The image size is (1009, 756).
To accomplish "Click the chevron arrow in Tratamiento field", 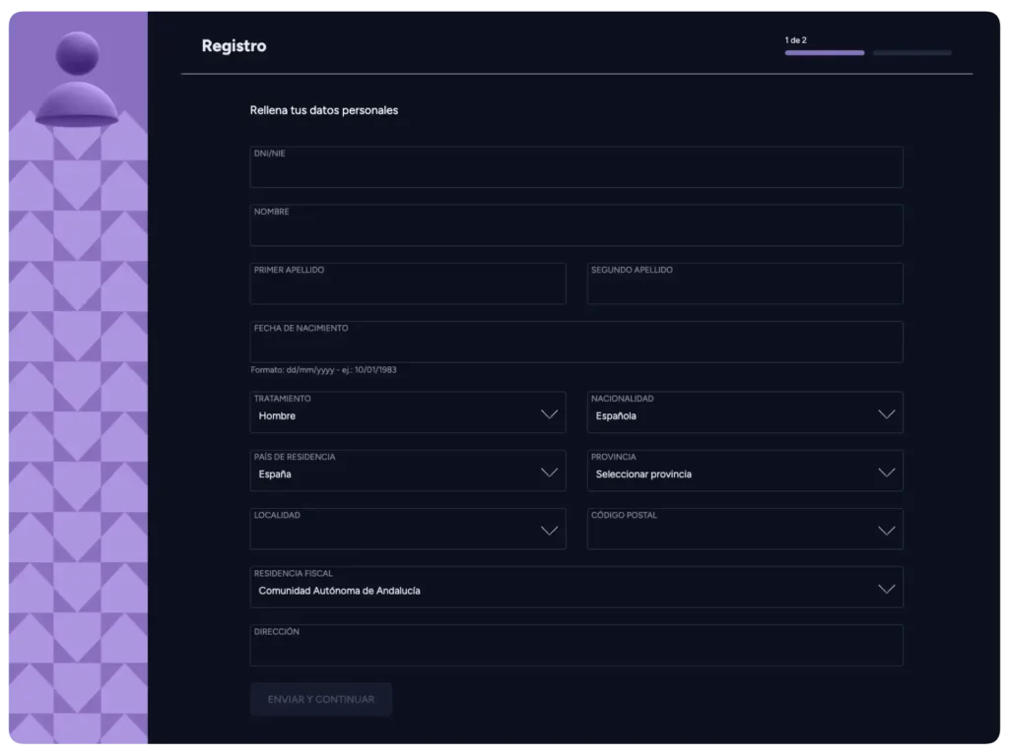I will [x=549, y=414].
